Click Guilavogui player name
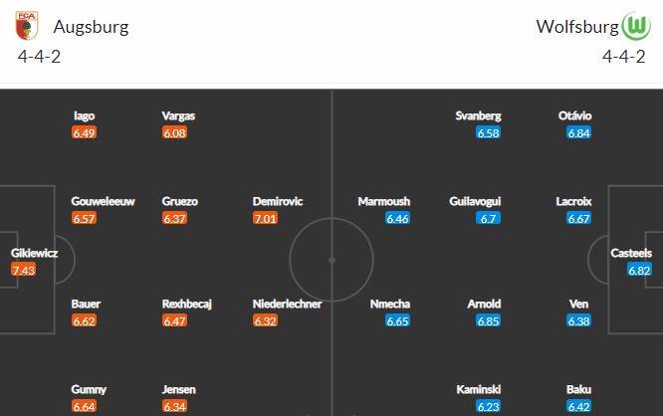The image size is (663, 416). (x=475, y=201)
